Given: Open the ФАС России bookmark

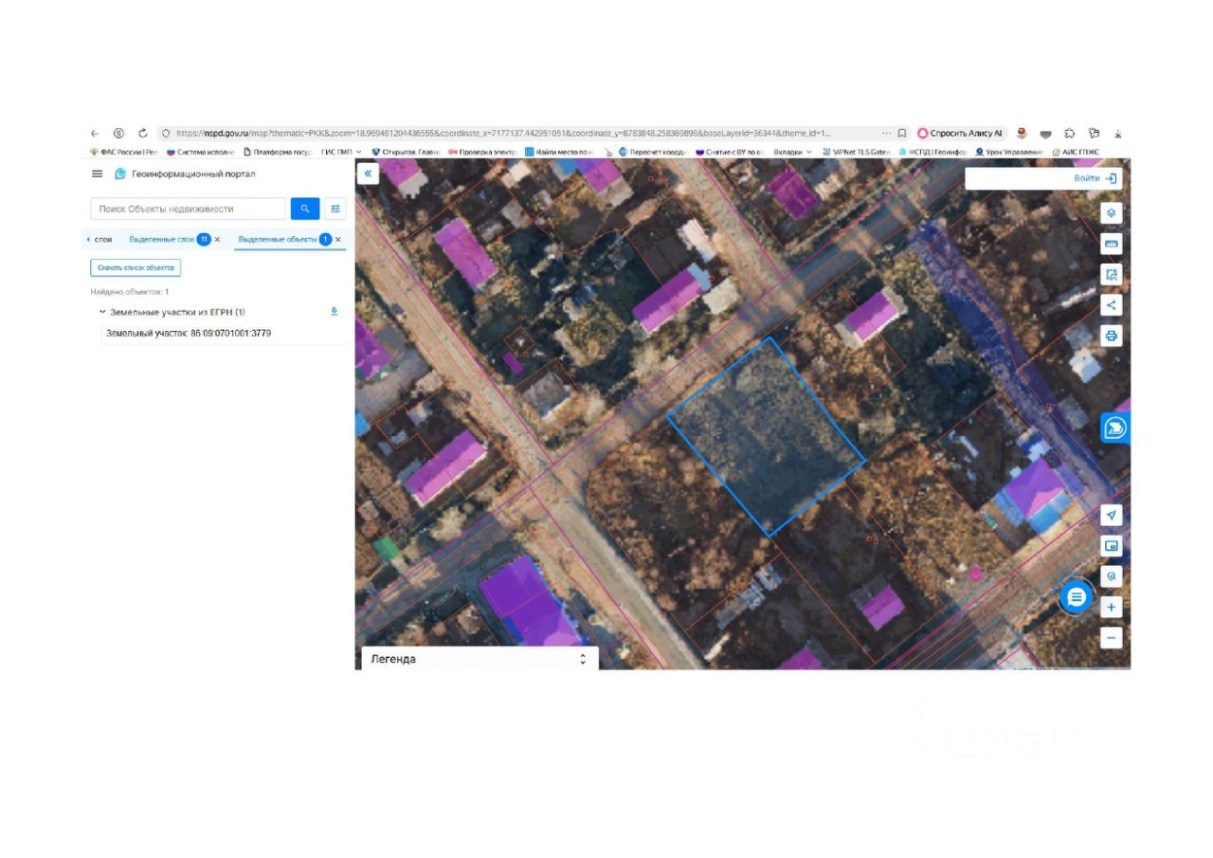Looking at the screenshot, I should pyautogui.click(x=123, y=152).
